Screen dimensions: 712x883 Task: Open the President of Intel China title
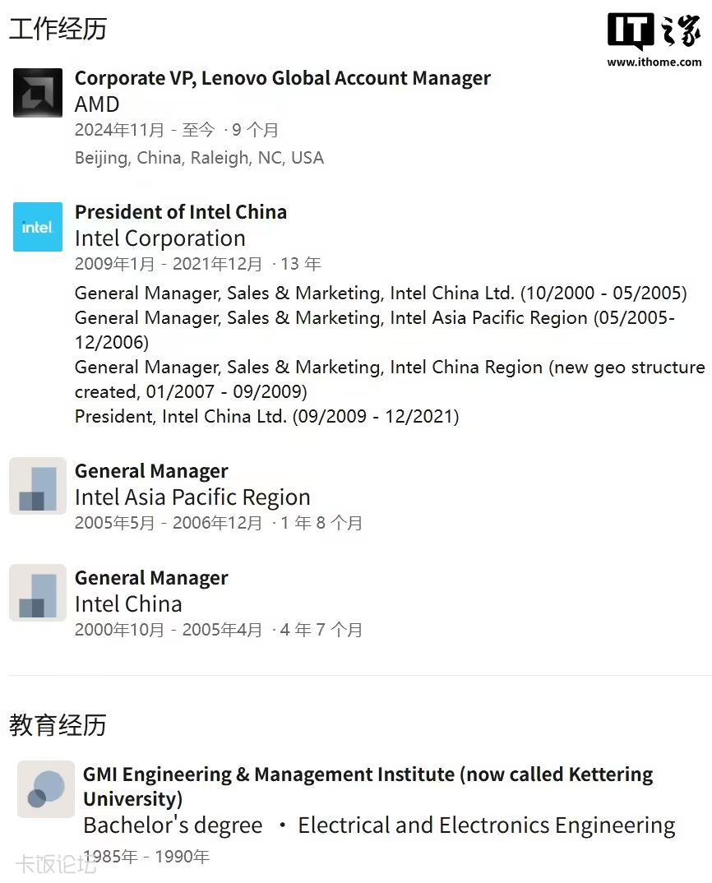pyautogui.click(x=181, y=212)
